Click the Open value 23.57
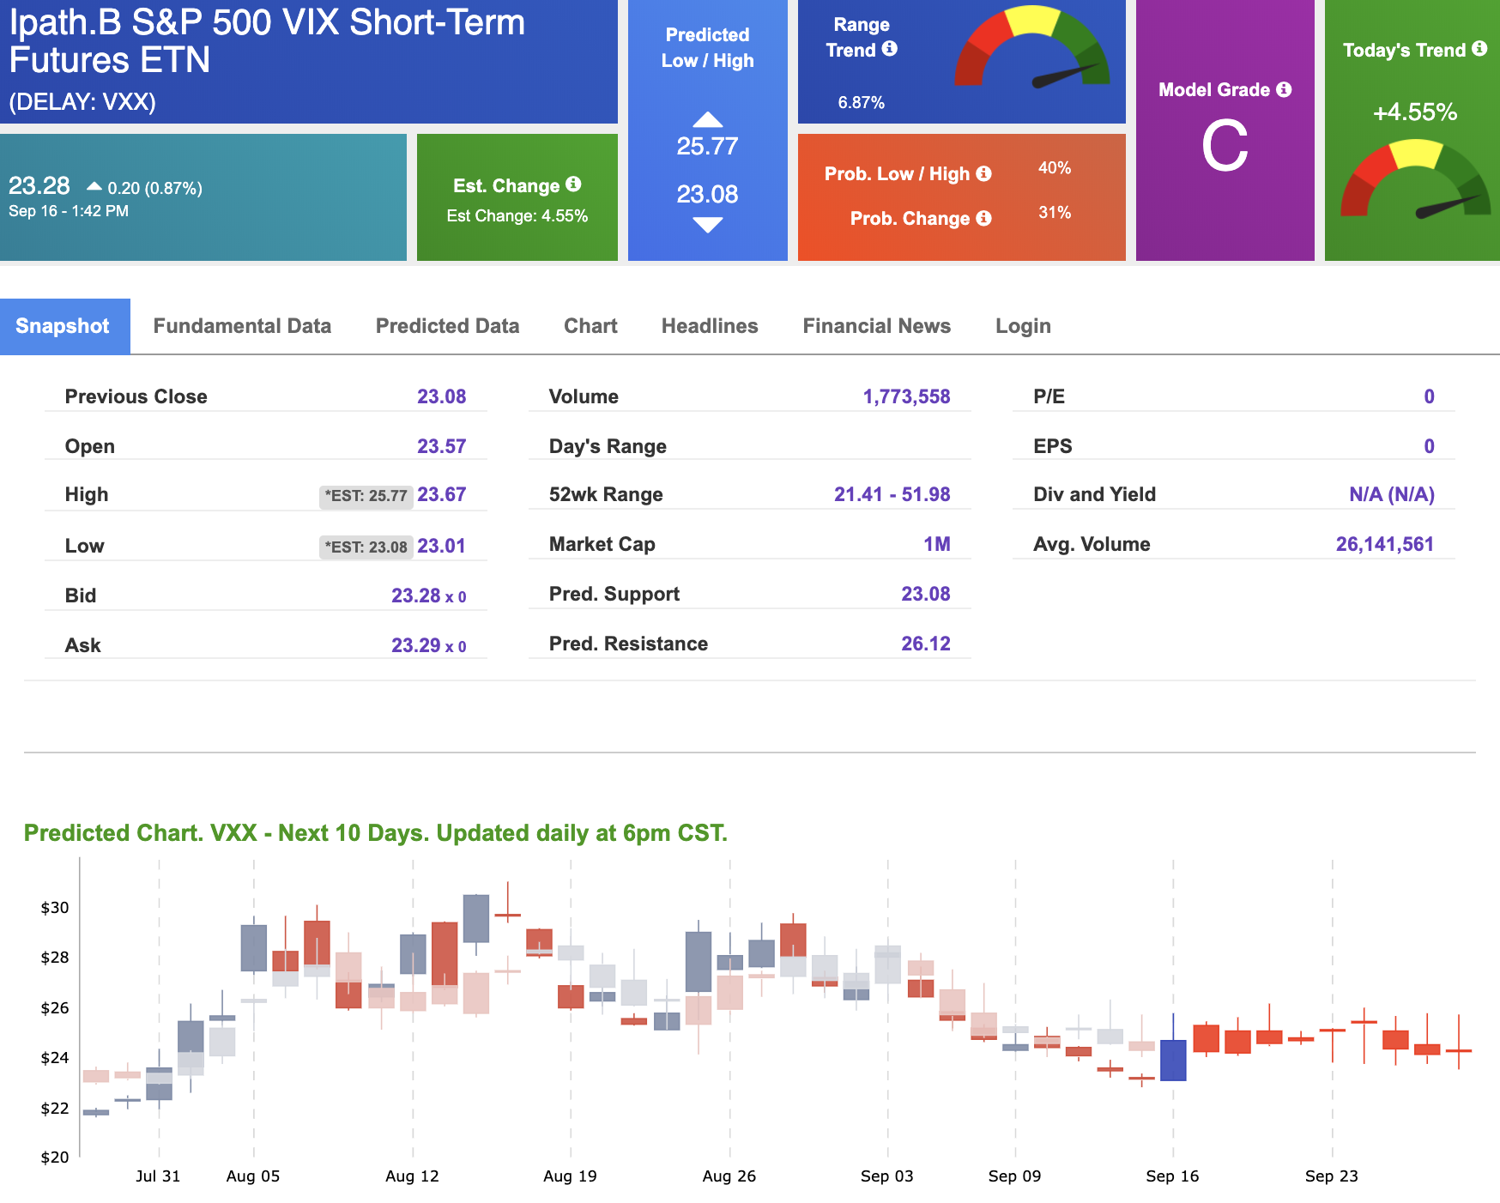This screenshot has height=1203, width=1500. click(x=441, y=446)
